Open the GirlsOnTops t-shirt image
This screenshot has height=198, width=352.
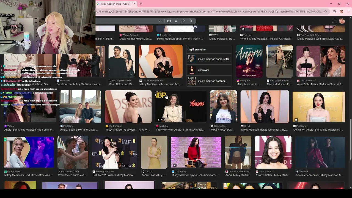pos(223,107)
